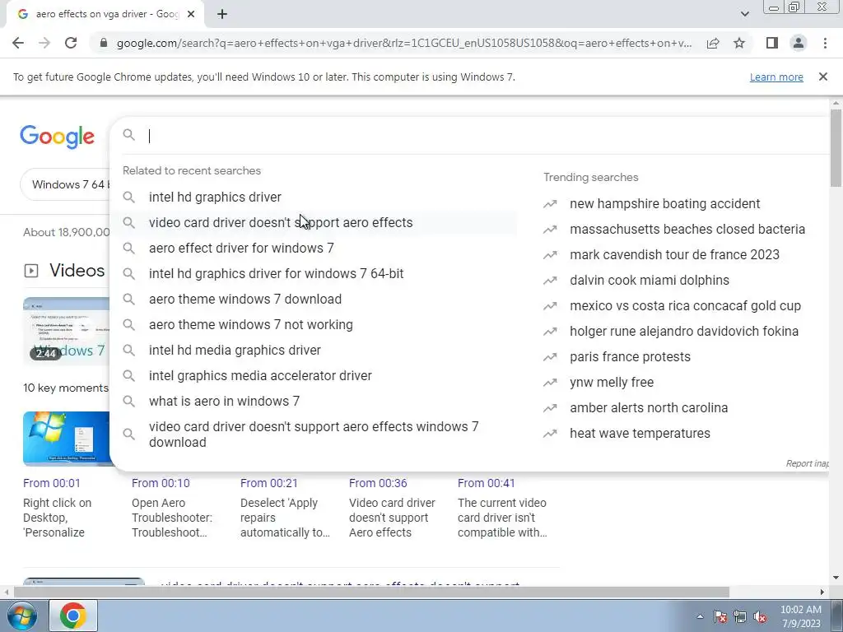Click the Windows 7 64 filter chip

point(65,184)
